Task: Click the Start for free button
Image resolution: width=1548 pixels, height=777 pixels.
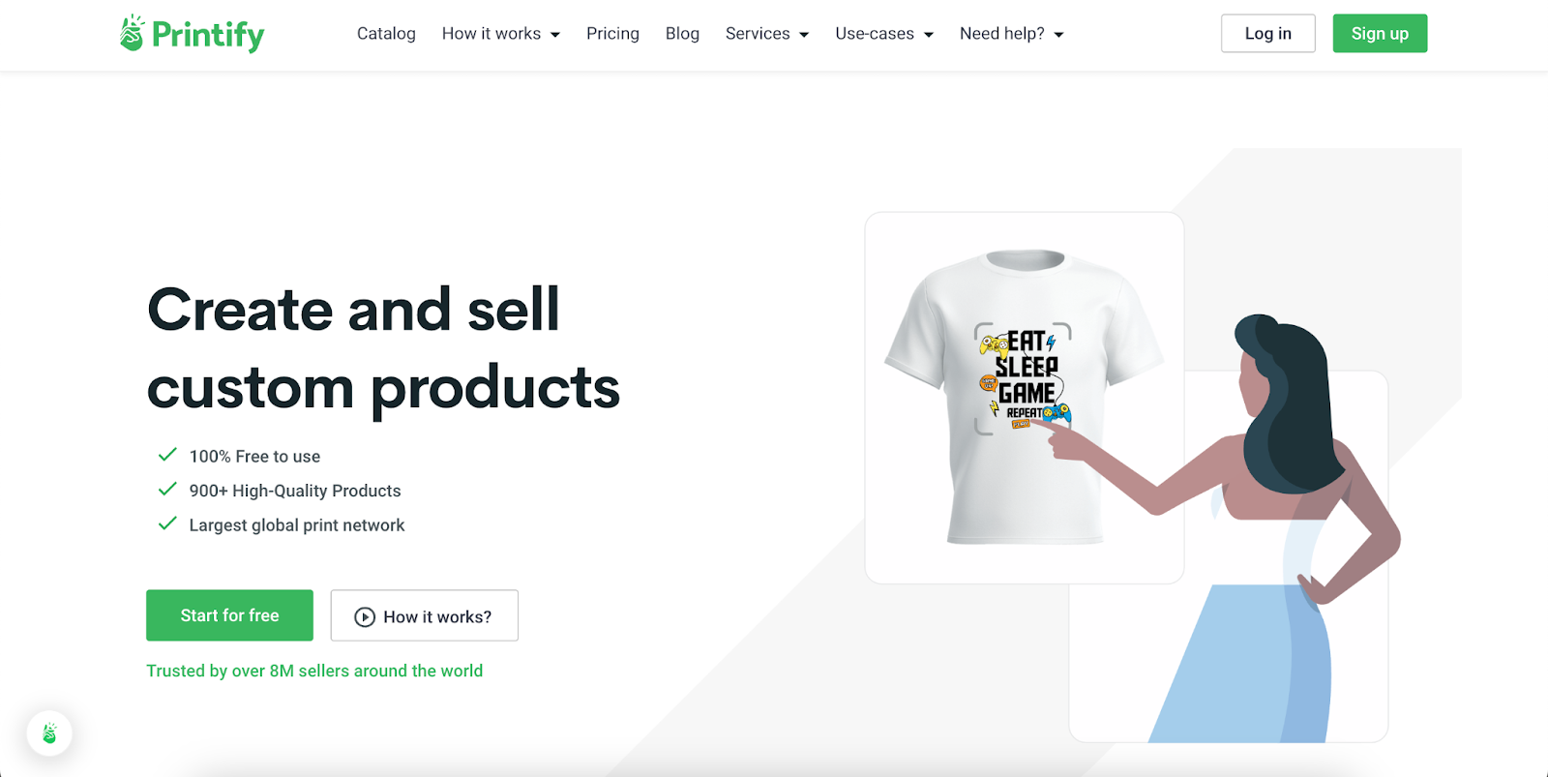Action: pyautogui.click(x=229, y=615)
